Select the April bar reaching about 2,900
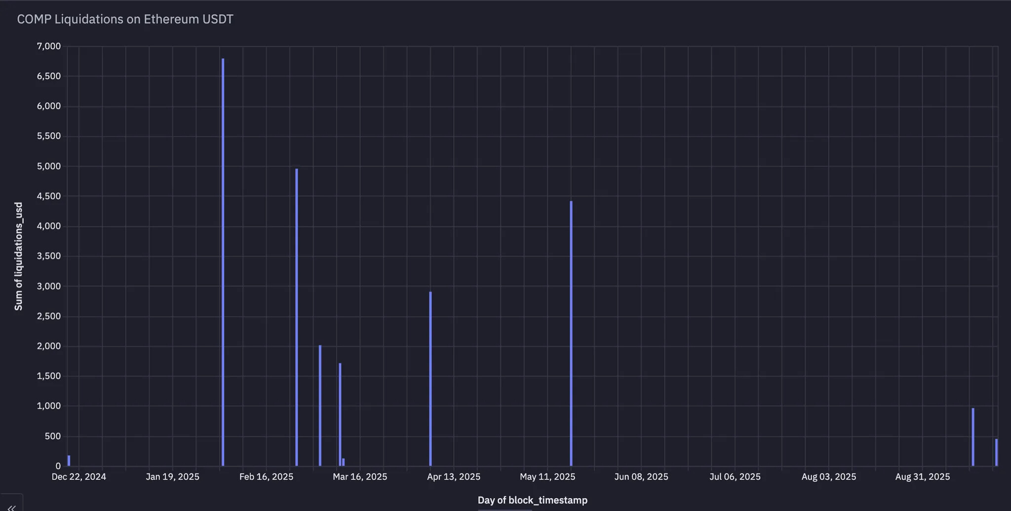 coord(430,379)
